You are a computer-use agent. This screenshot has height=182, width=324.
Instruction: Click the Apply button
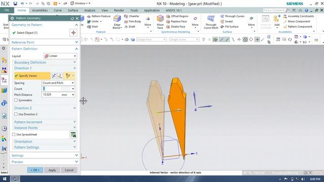click(52, 170)
